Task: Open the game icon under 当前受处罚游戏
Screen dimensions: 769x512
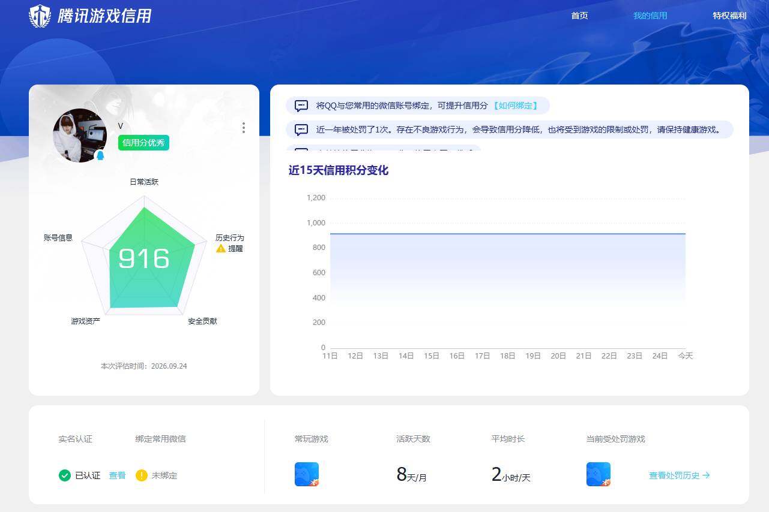Action: [599, 474]
